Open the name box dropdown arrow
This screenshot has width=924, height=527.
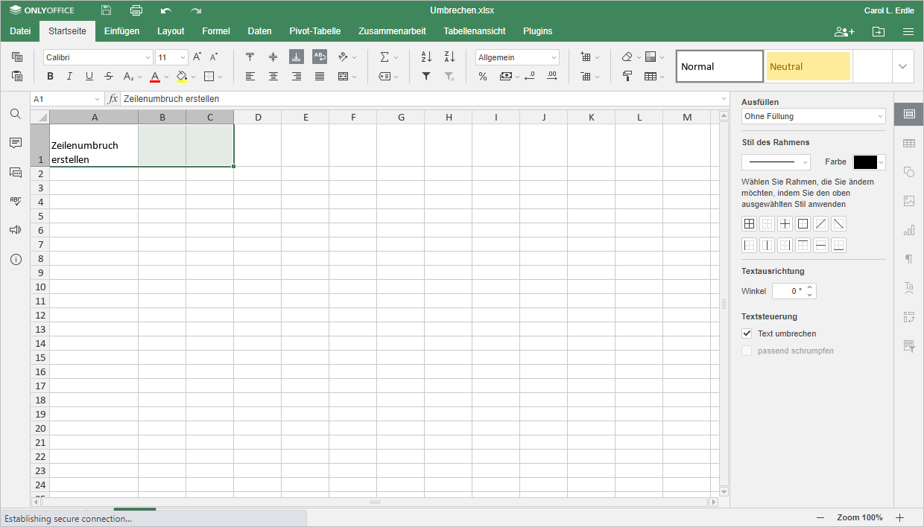tap(97, 99)
